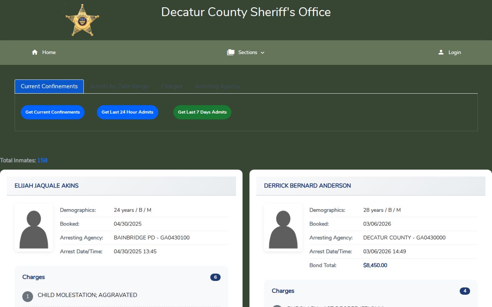This screenshot has width=492, height=307.
Task: Click the charges count badge 4
Action: click(x=465, y=291)
